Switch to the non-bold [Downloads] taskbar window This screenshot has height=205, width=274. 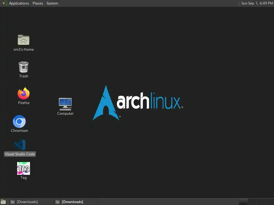pos(31,202)
